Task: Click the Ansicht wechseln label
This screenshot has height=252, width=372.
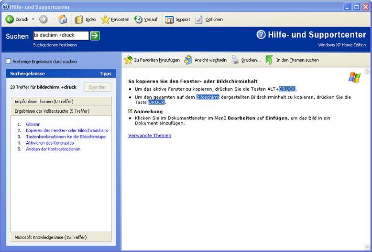Action: [210, 60]
